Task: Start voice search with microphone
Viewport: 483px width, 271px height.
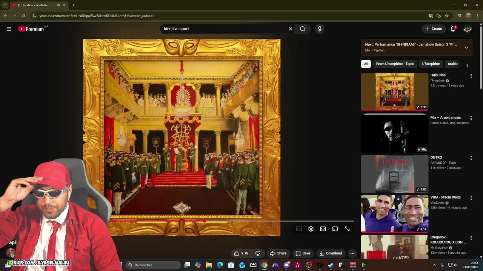Action: point(320,29)
